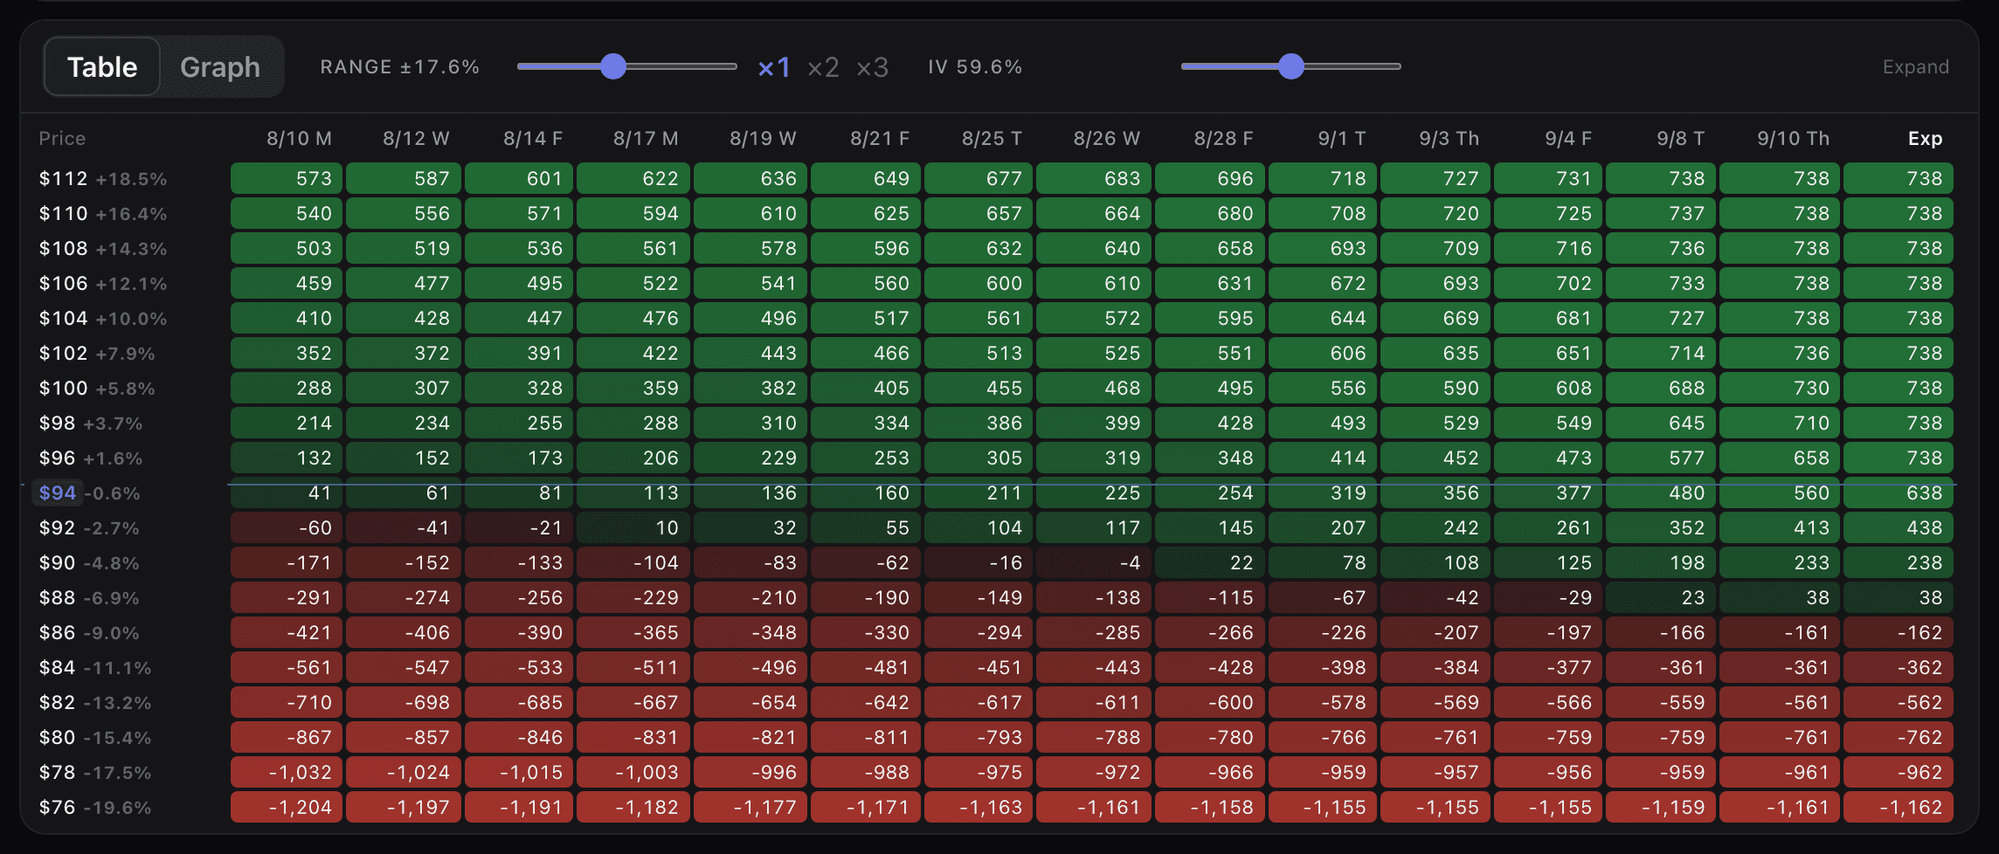Click the 8/10 M column header

tap(299, 139)
